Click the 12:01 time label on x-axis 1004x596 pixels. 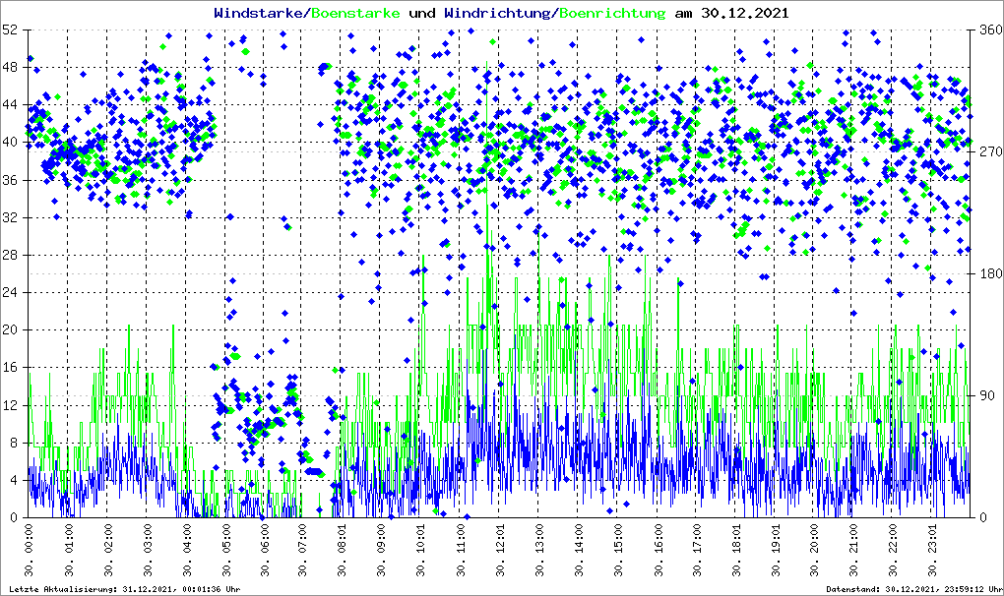pyautogui.click(x=500, y=552)
